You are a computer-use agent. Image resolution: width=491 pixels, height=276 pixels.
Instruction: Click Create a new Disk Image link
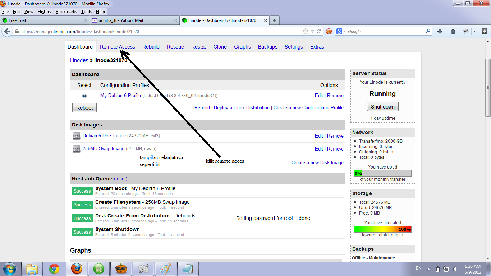pyautogui.click(x=317, y=162)
